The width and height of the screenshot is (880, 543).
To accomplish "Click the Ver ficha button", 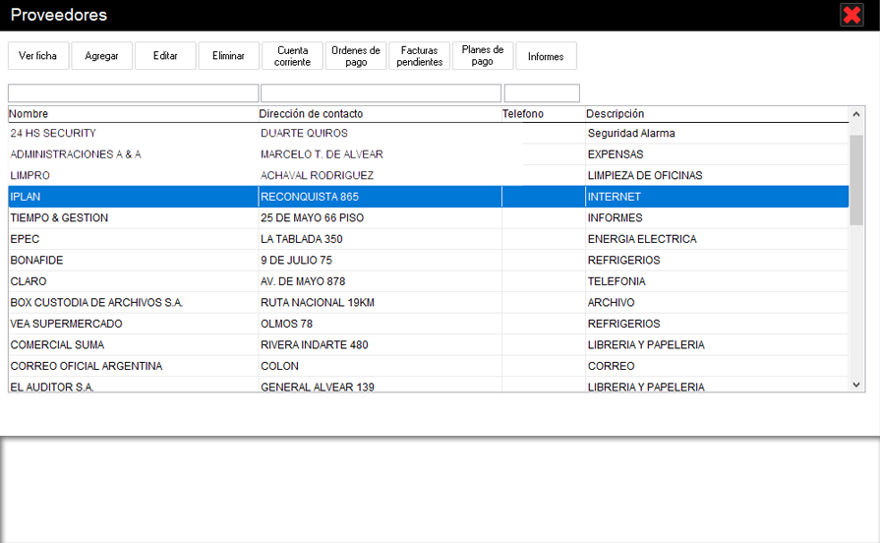I will (x=38, y=56).
